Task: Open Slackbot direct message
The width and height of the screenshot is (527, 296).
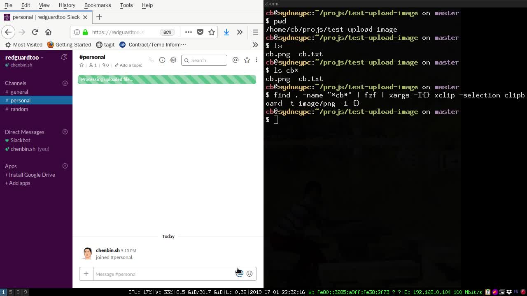Action: click(x=20, y=140)
